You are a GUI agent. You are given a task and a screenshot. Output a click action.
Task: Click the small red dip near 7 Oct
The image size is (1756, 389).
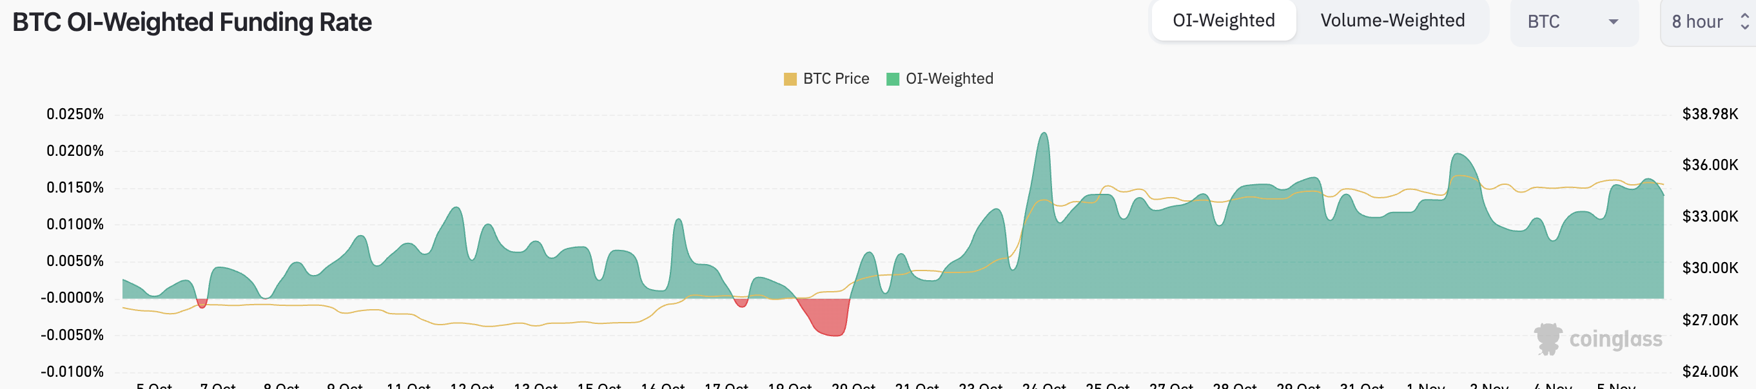tap(202, 304)
